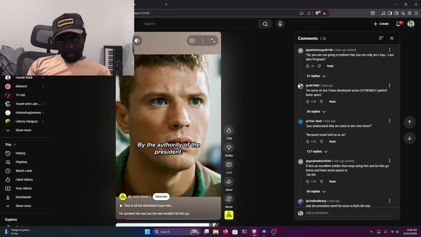Screen dimensions: 421x237
Task: Click inside the YouTube search field
Action: pos(200,24)
